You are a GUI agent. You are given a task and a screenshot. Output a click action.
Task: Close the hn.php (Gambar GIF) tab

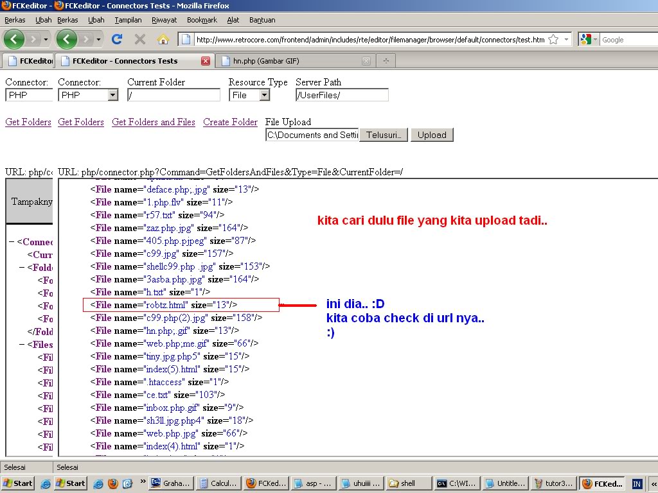point(366,61)
